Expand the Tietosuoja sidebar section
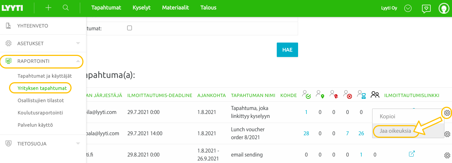The width and height of the screenshot is (452, 163). (x=43, y=144)
